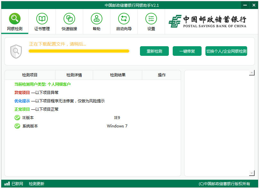Select the 系统版本 row label
Viewport: 260px width, 189px height.
point(30,126)
